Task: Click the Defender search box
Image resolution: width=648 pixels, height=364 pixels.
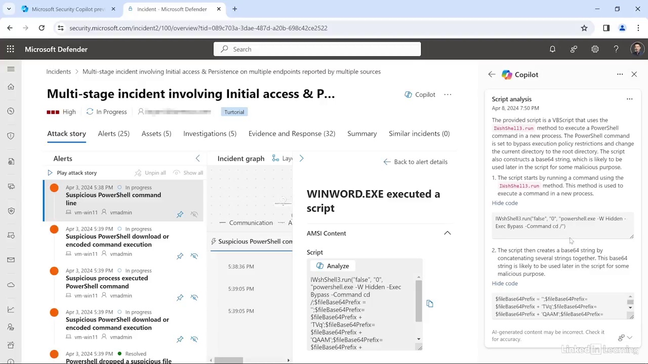Action: click(317, 49)
